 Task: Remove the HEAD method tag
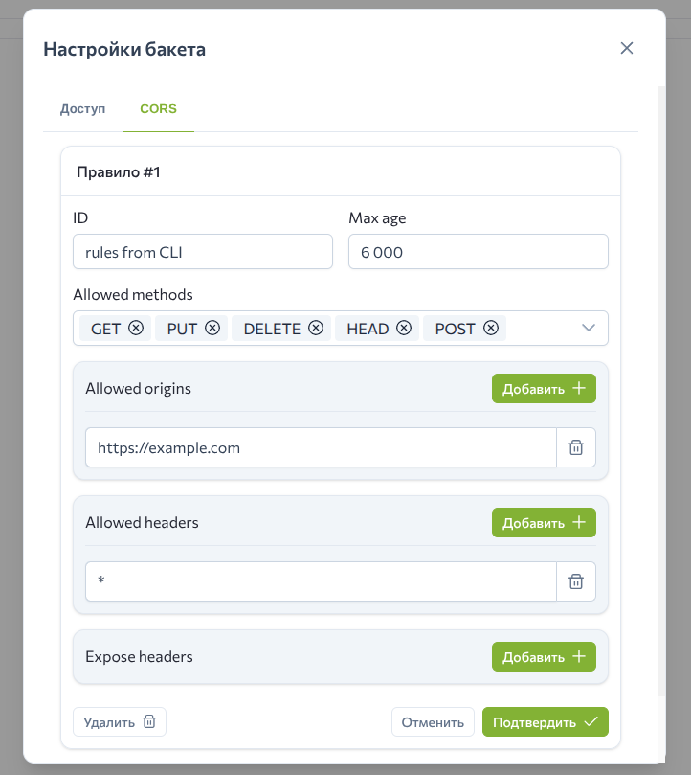point(404,329)
